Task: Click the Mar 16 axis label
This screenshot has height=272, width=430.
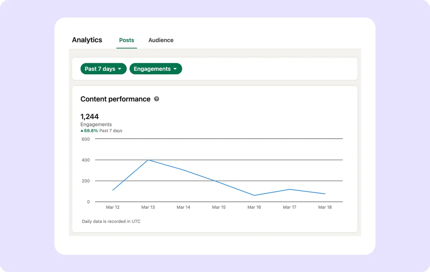Action: (x=254, y=207)
